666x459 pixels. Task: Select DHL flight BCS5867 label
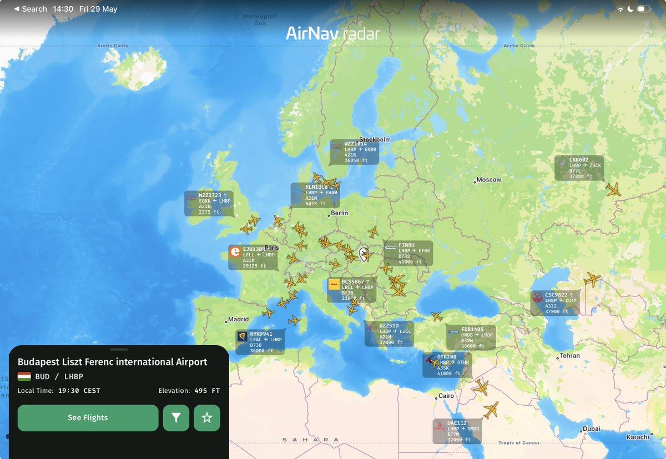pos(352,290)
